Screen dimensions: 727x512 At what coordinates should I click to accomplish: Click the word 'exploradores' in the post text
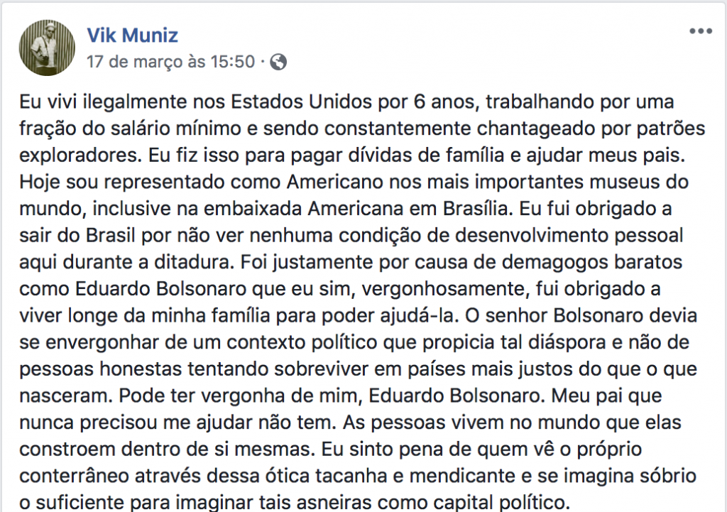(78, 156)
